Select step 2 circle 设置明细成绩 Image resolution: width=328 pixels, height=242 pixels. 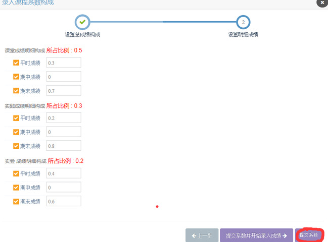[x=243, y=22]
